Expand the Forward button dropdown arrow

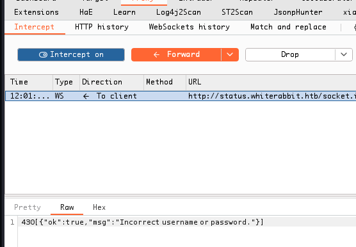(230, 54)
